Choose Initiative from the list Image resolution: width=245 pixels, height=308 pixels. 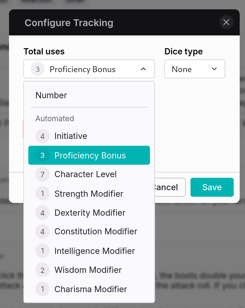71,136
